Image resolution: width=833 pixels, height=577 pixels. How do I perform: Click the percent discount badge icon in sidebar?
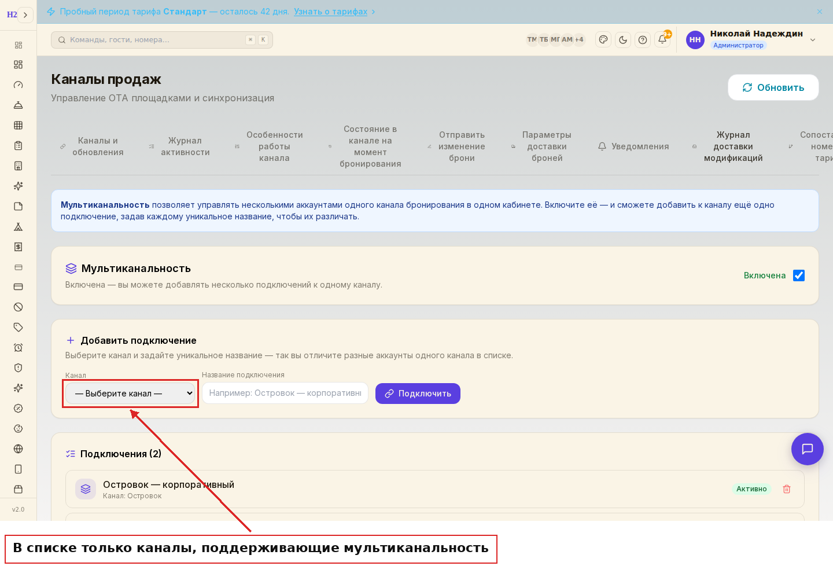18,409
